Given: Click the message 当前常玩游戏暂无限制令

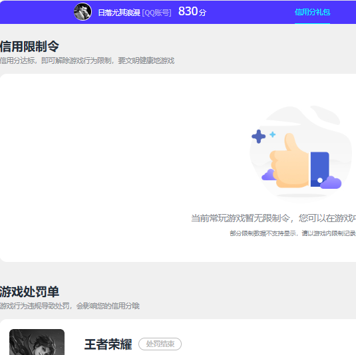Looking at the screenshot, I should tap(240, 218).
